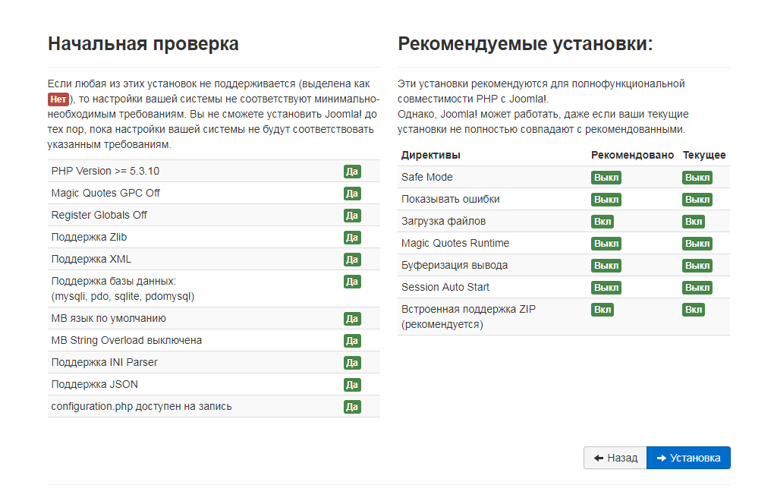Click the Да badge for Поддержка базы данных

point(352,282)
